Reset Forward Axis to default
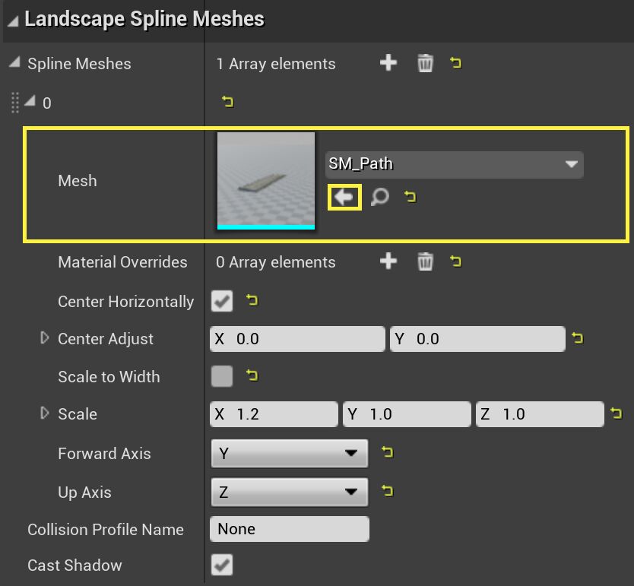This screenshot has height=586, width=634. [386, 453]
